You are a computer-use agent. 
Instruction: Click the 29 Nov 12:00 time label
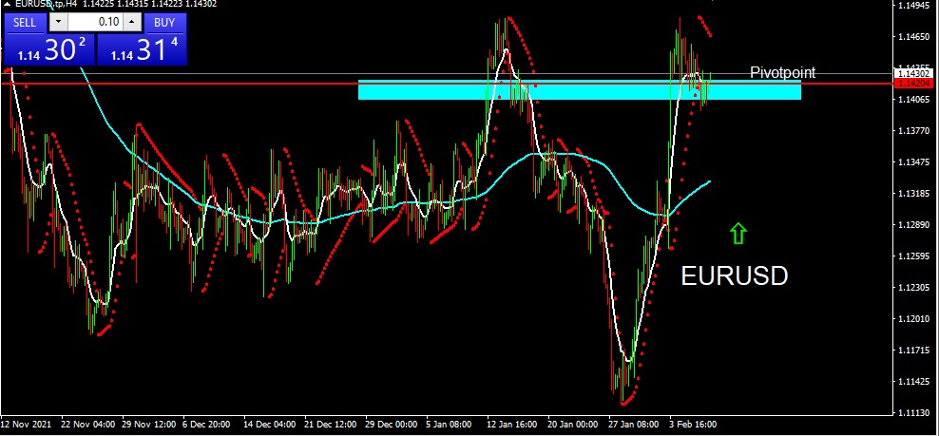click(148, 424)
